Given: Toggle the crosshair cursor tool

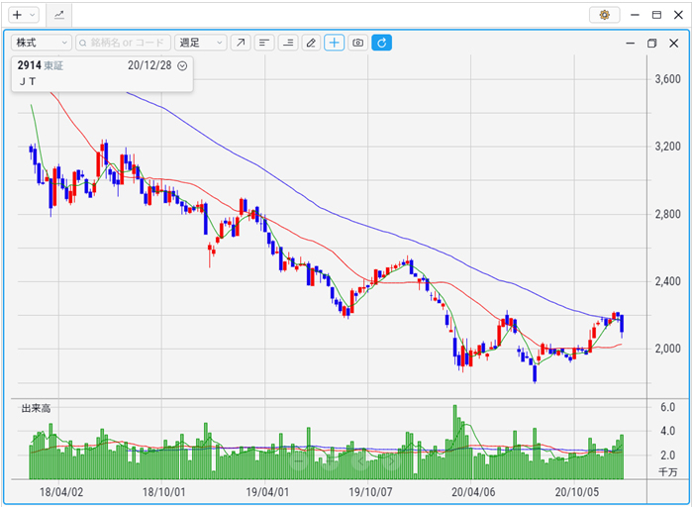Looking at the screenshot, I should tap(335, 43).
